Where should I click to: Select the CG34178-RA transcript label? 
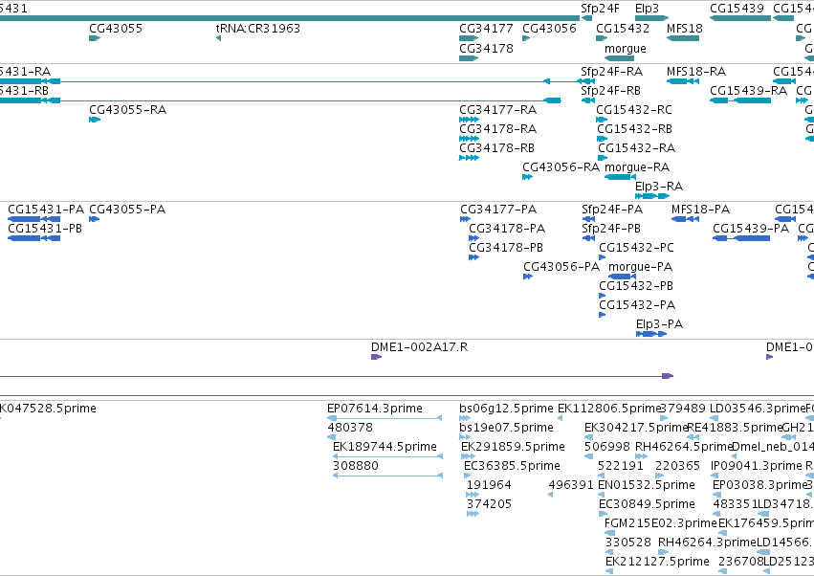[x=497, y=129]
